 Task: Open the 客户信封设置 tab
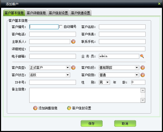coord(58,13)
